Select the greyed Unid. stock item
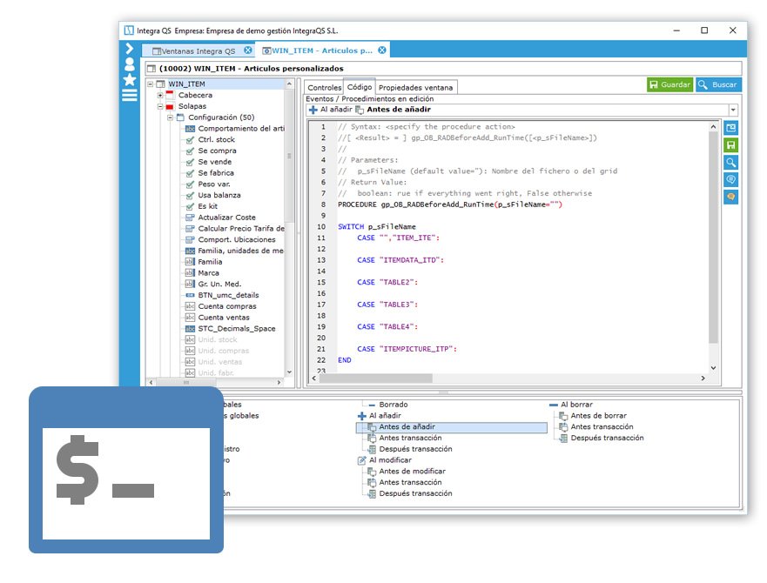Screen dimensions: 767x583 pos(217,340)
